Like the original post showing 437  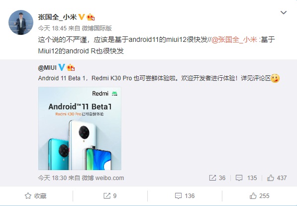tap(277, 178)
